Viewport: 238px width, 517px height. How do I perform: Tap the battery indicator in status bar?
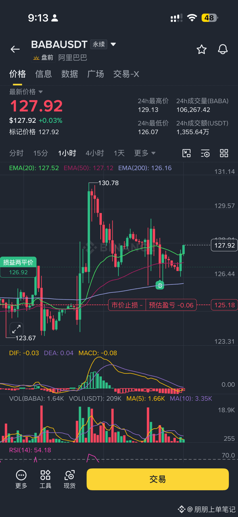[x=210, y=18]
